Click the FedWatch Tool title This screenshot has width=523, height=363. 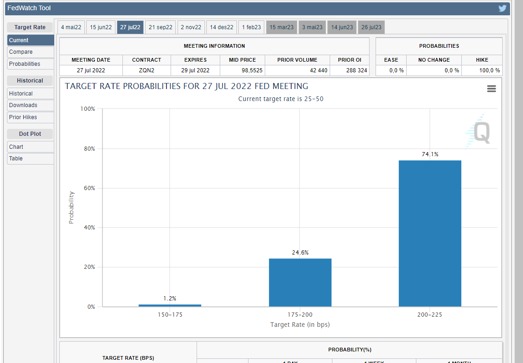[x=29, y=8]
